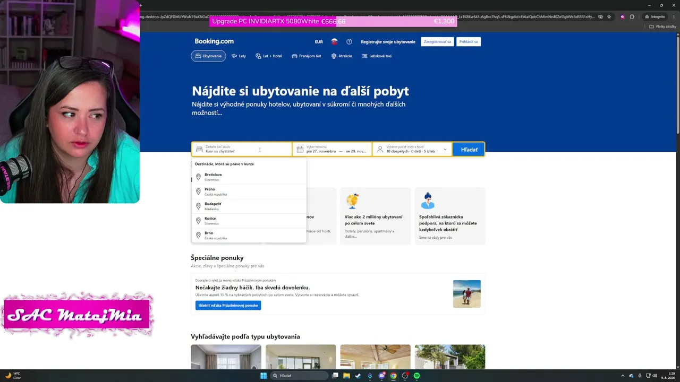Open the help question mark icon
680x382 pixels.
click(x=349, y=41)
